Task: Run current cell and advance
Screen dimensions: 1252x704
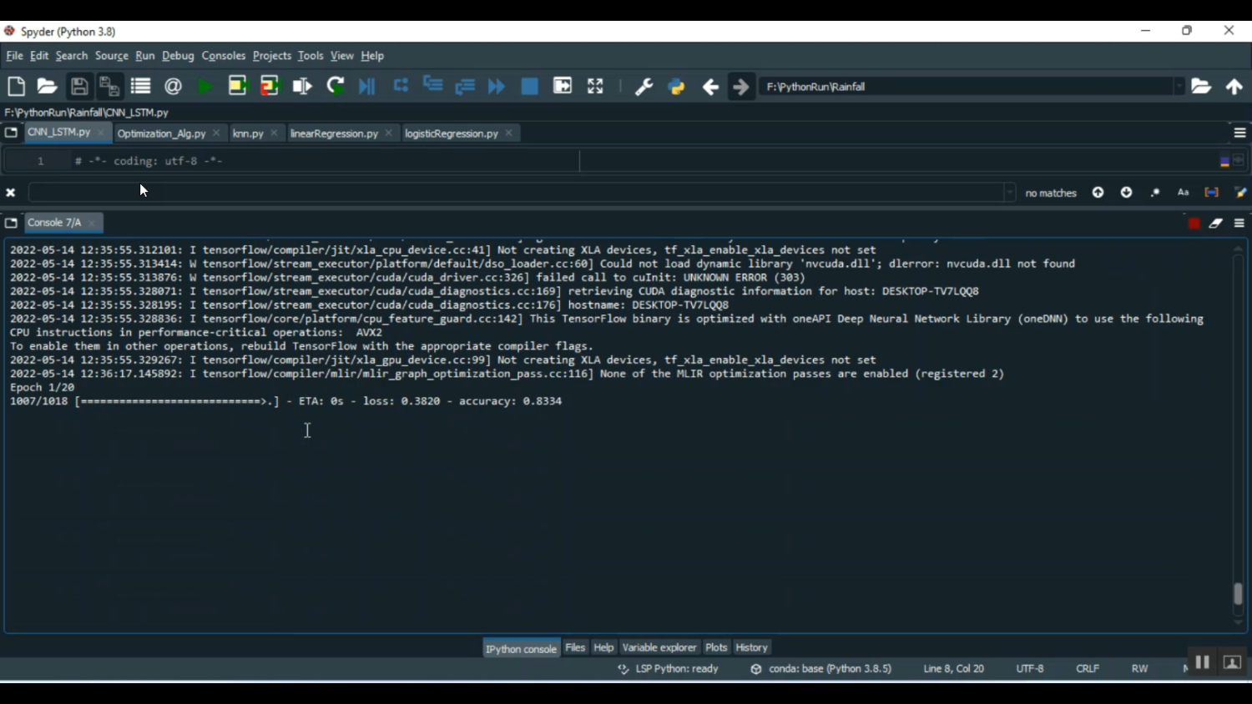Action: tap(270, 87)
